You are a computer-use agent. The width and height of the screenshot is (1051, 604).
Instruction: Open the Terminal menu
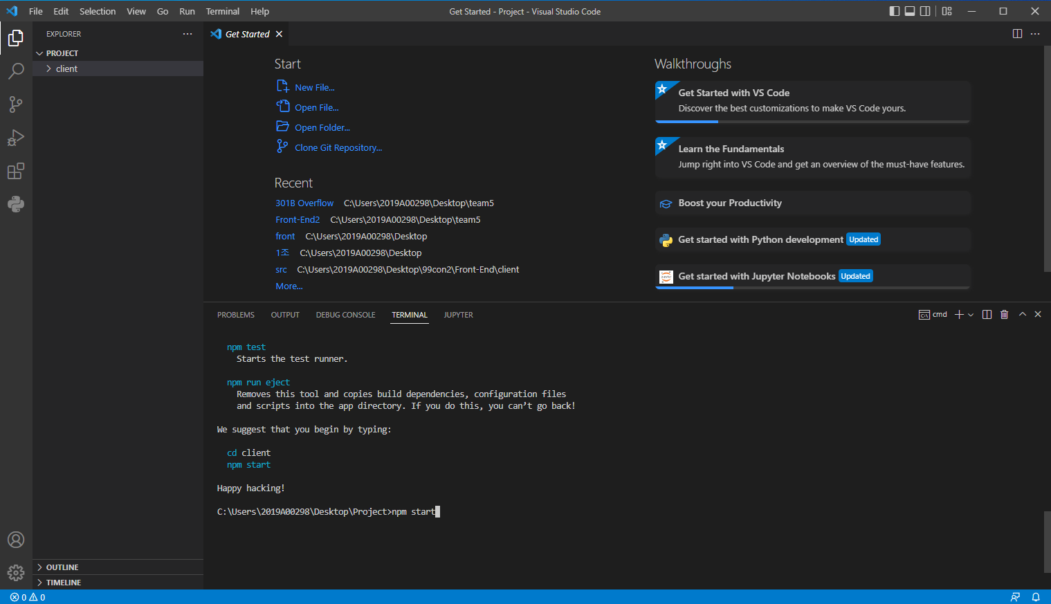pos(223,11)
